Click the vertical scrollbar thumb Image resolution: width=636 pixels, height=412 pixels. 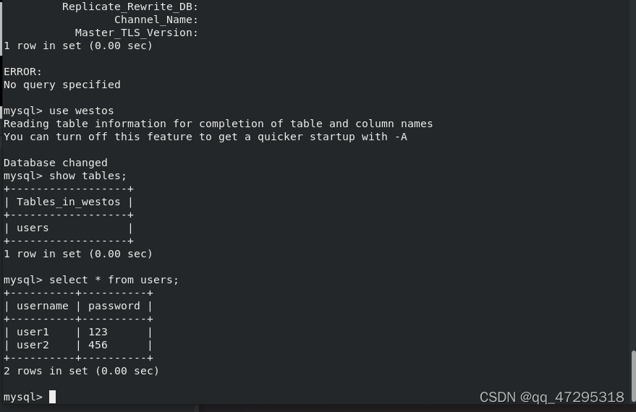coord(633,376)
